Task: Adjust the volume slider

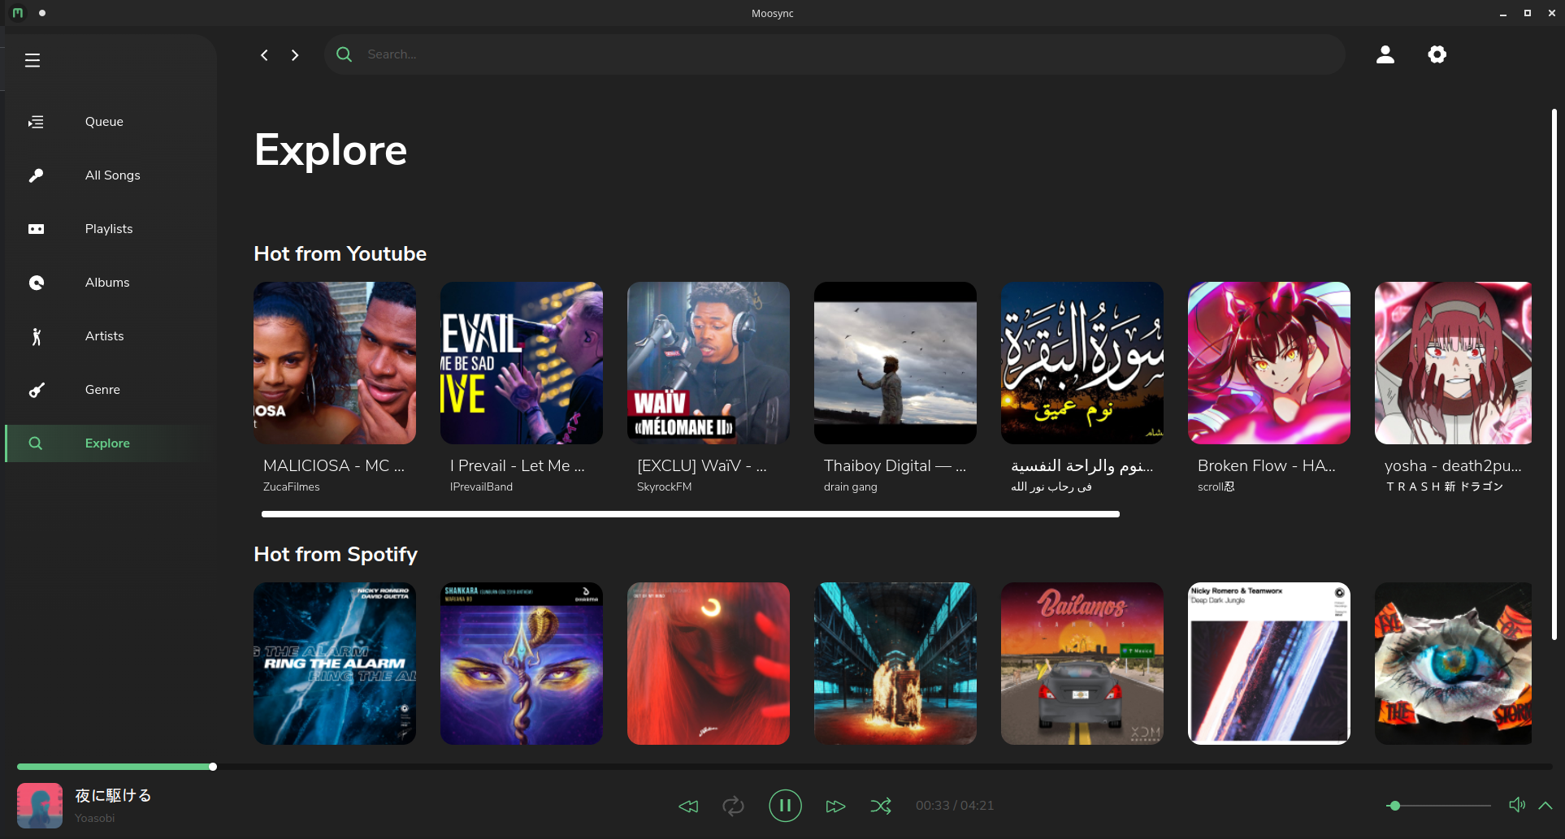Action: (1438, 806)
